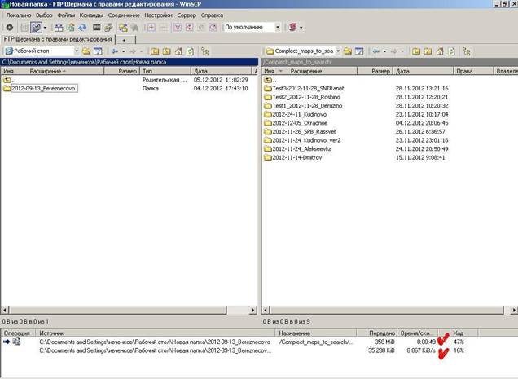Select remote folder 2012-12-05_Otradnoe

pos(296,123)
